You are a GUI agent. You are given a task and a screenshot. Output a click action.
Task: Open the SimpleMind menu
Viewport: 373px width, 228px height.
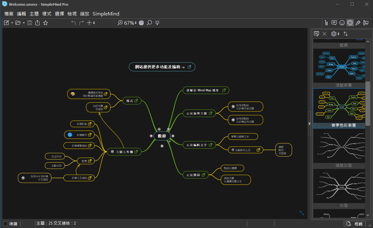coord(106,14)
